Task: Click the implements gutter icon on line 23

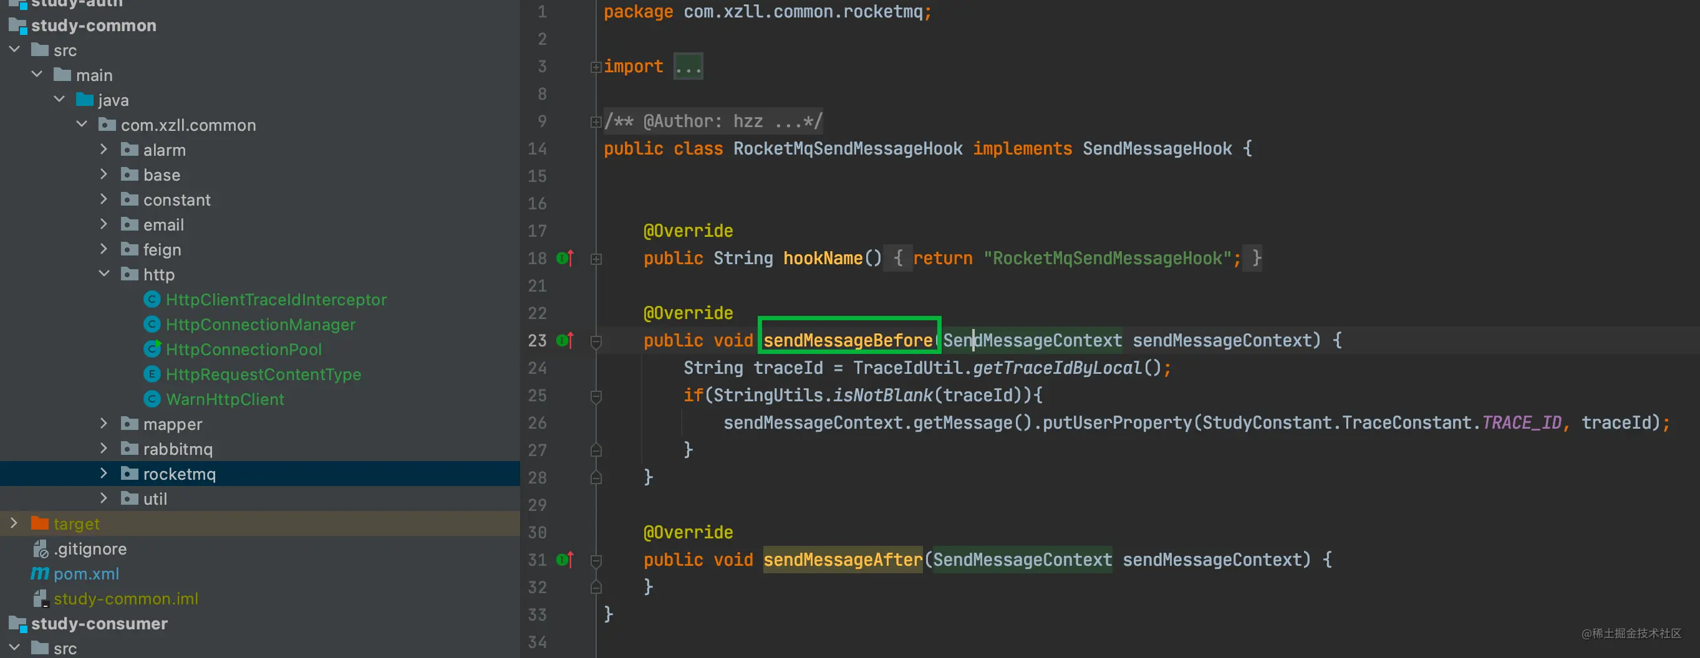Action: tap(565, 340)
